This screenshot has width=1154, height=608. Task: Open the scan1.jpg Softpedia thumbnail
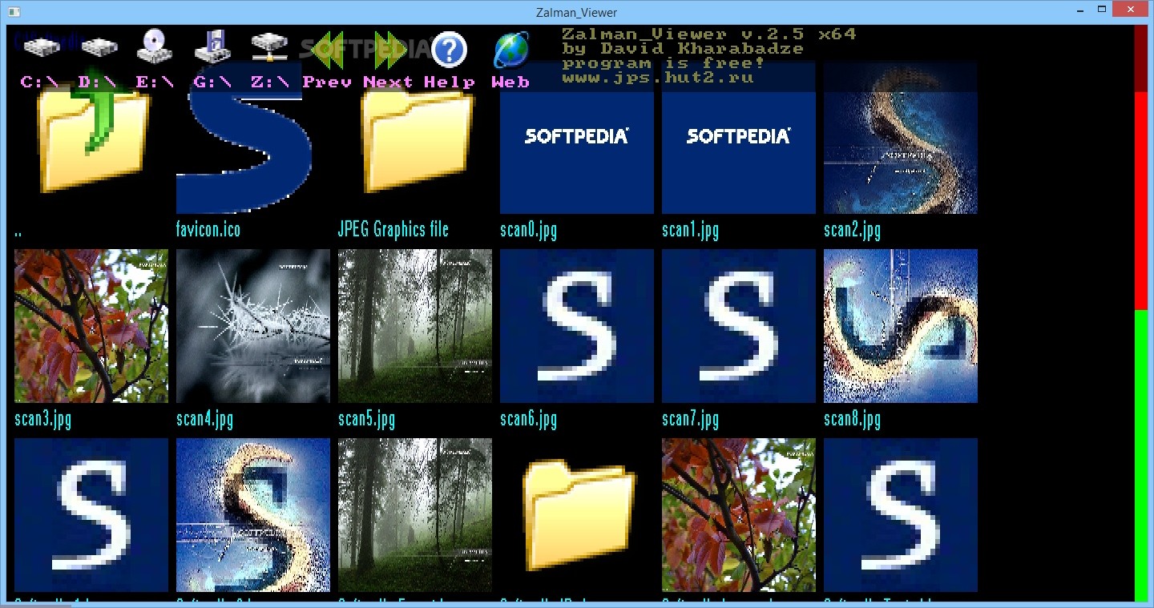[x=739, y=137]
